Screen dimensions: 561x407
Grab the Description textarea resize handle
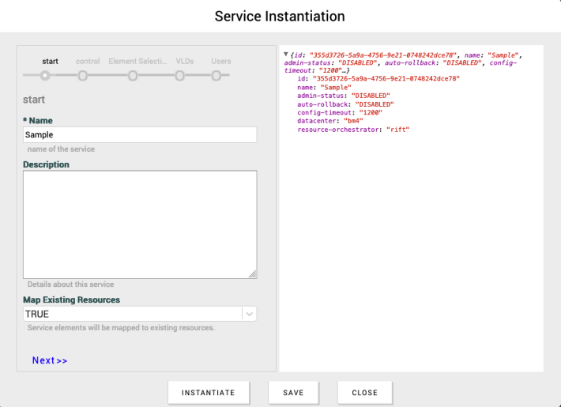[x=253, y=274]
